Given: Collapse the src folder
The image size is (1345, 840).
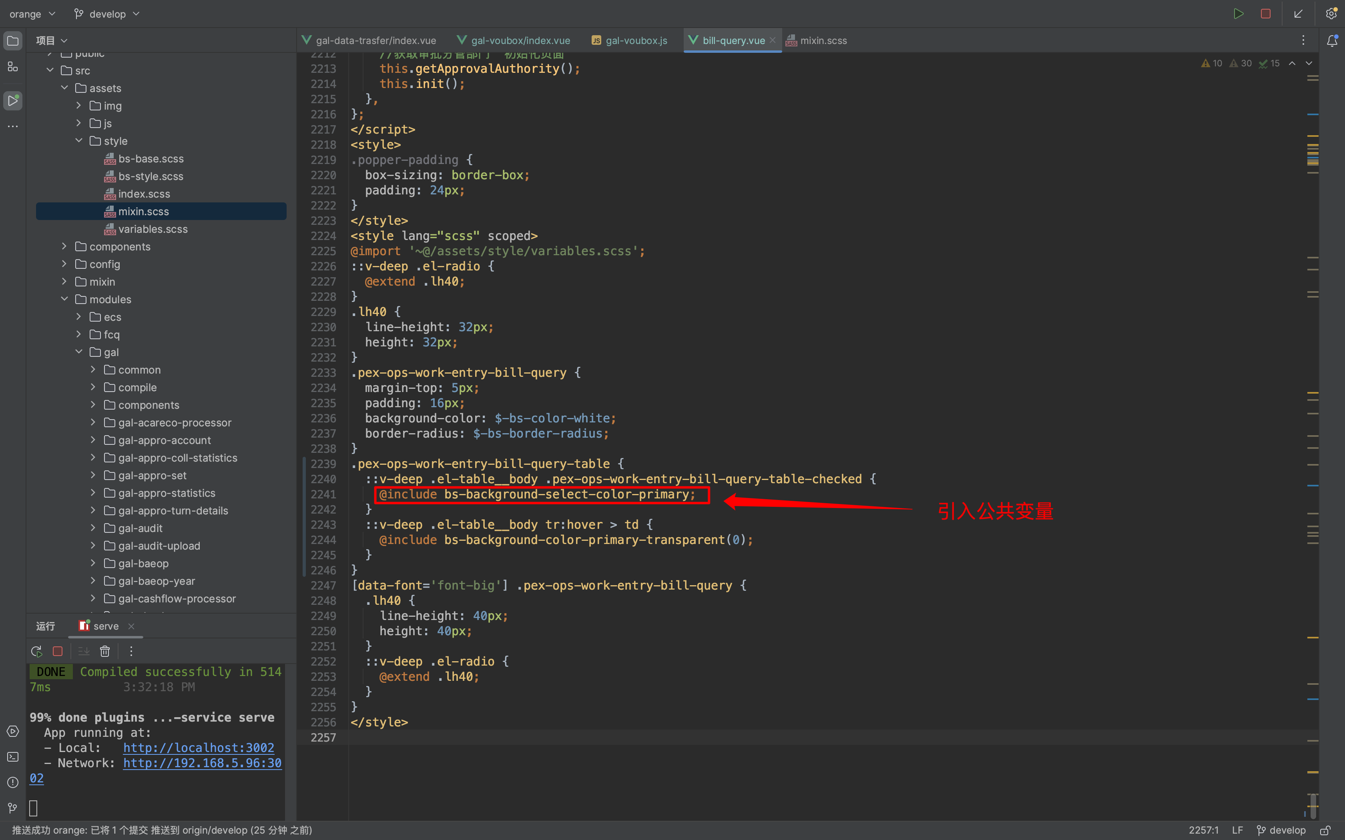Looking at the screenshot, I should 50,70.
